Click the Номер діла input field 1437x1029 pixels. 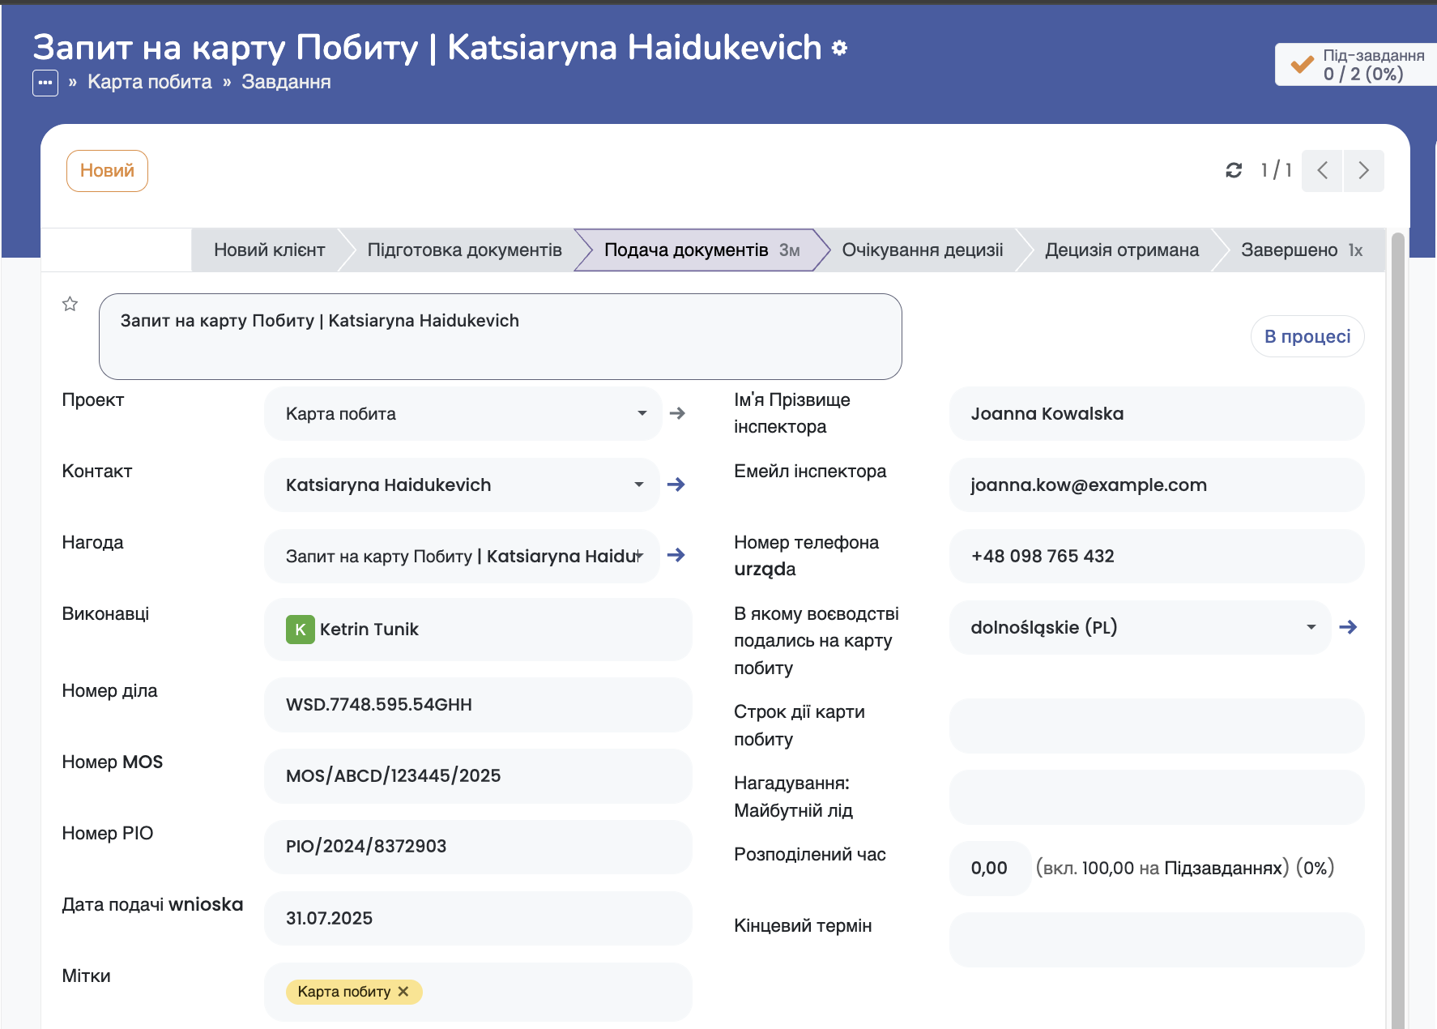(478, 705)
